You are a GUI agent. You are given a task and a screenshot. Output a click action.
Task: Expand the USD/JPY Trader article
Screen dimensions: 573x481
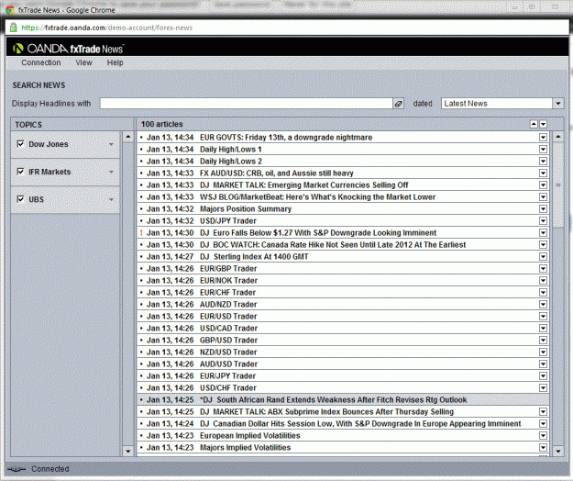click(543, 221)
